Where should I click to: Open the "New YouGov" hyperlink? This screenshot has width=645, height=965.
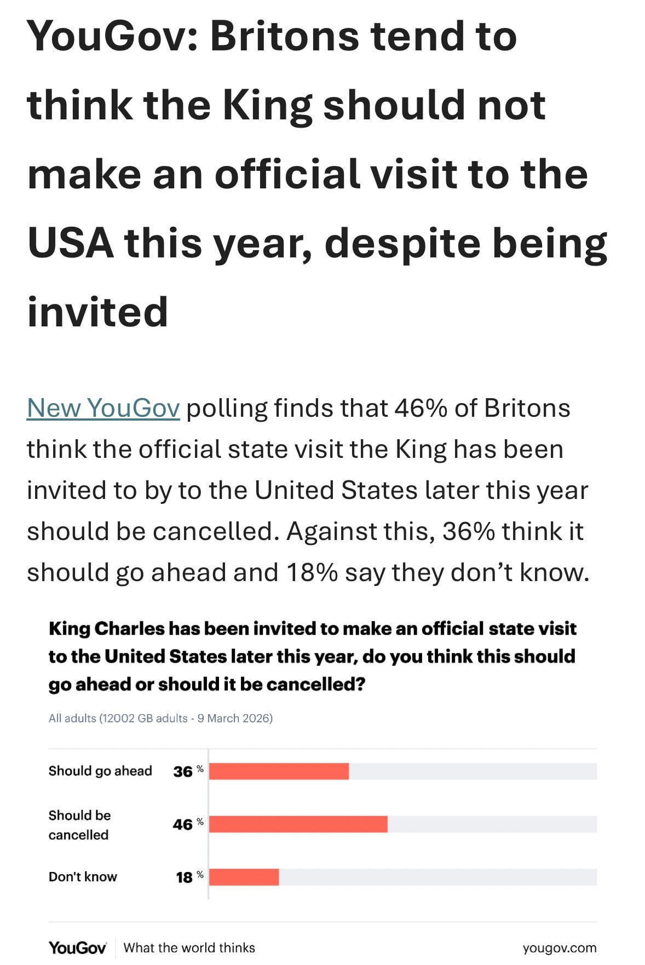(x=103, y=408)
